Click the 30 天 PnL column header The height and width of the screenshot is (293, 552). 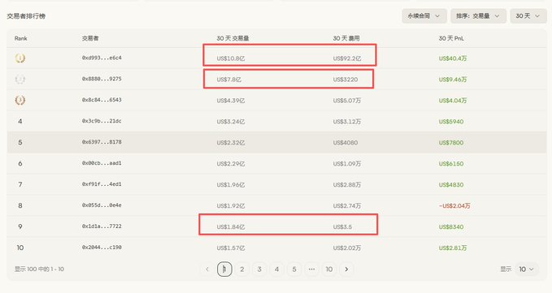pos(451,38)
